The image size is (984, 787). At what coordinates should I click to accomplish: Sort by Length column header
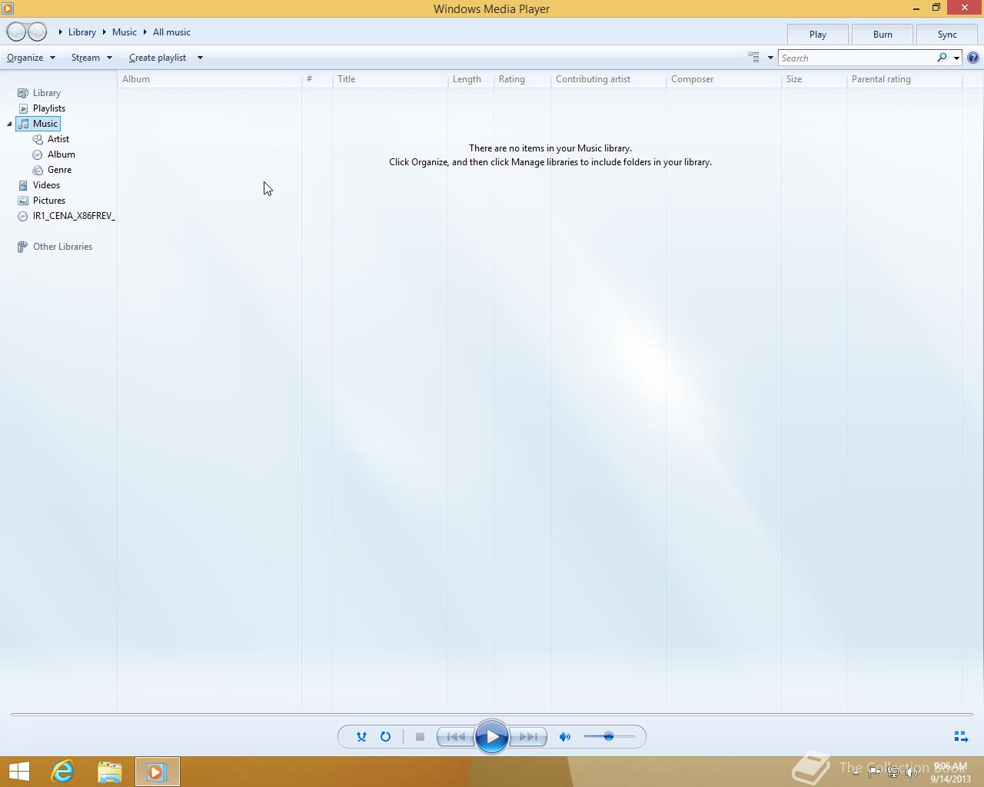click(x=470, y=79)
